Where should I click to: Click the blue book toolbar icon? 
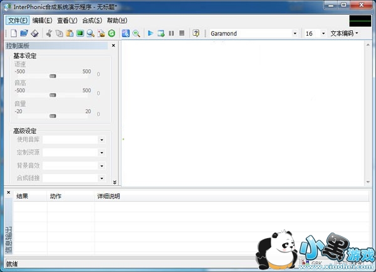pos(126,33)
